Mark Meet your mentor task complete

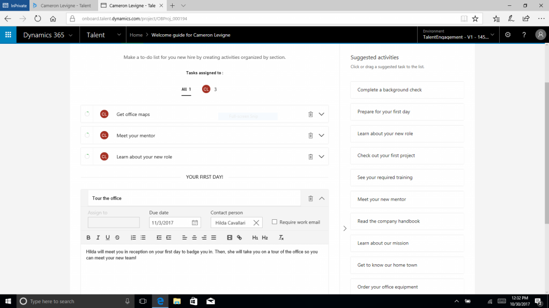click(x=87, y=135)
